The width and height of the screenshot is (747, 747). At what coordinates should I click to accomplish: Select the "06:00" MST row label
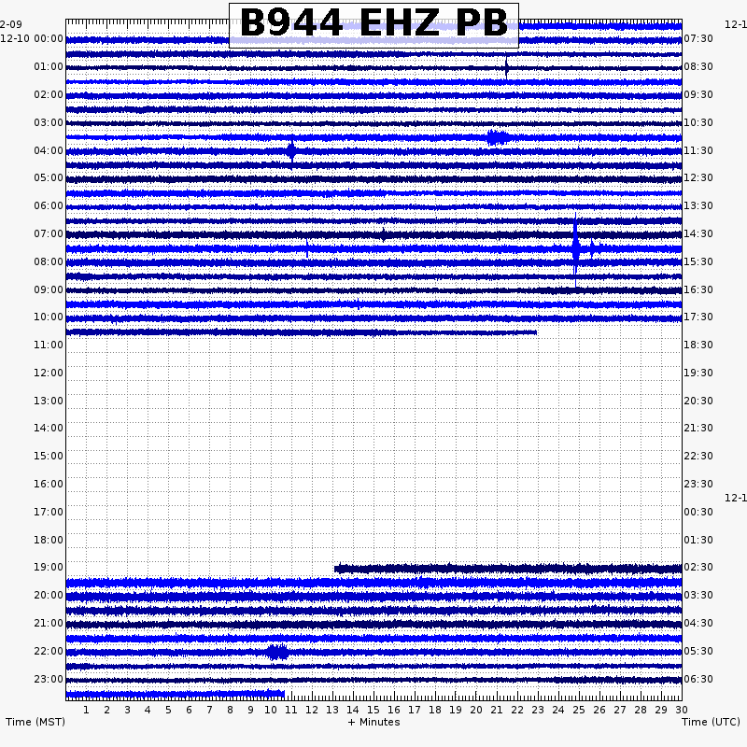click(49, 205)
